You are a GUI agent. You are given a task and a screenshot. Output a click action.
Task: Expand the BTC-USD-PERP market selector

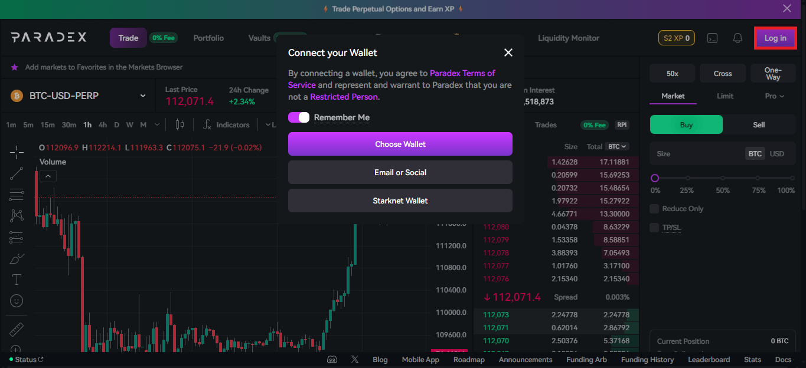pos(142,96)
